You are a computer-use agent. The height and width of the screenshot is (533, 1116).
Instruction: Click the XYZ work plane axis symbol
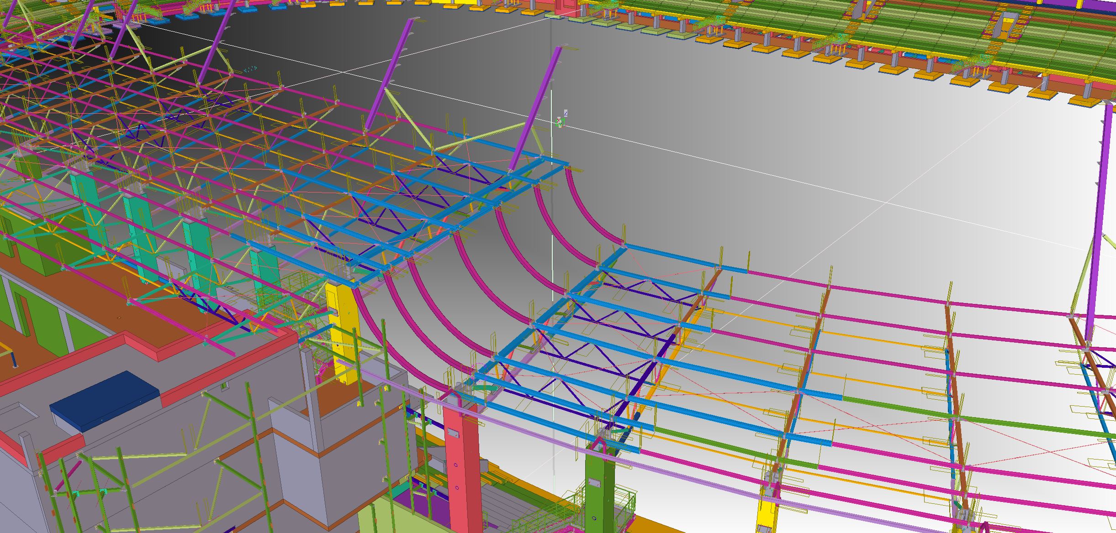pos(560,121)
